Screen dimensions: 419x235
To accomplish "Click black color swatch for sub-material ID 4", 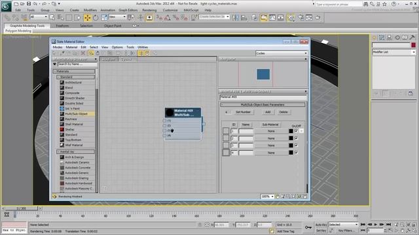I will point(291,152).
